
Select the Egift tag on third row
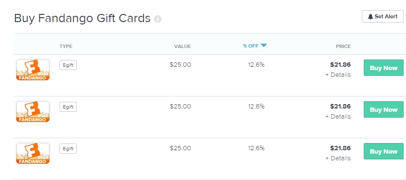coord(68,148)
